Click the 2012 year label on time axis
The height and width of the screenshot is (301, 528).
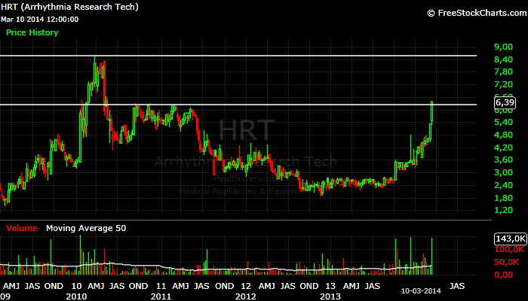pyautogui.click(x=245, y=296)
